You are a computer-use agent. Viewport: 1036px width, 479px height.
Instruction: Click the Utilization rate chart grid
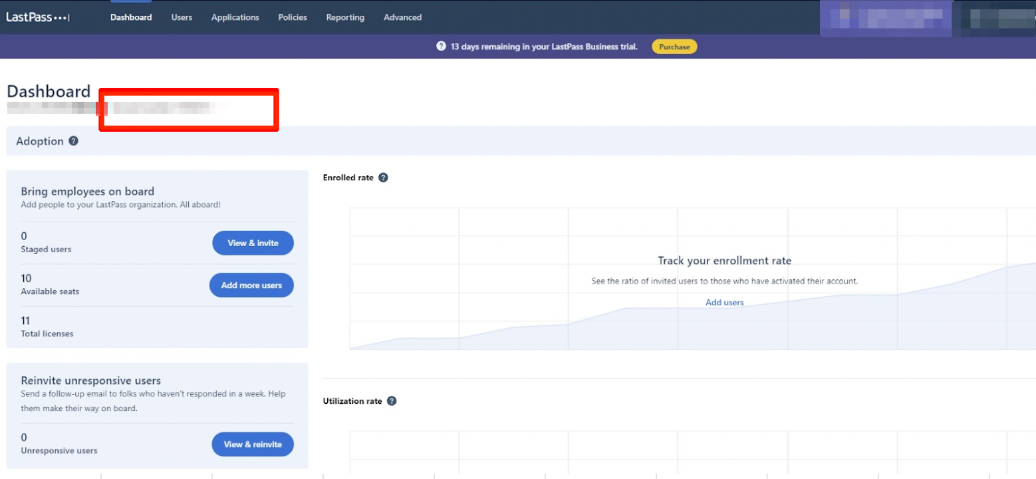pyautogui.click(x=692, y=452)
